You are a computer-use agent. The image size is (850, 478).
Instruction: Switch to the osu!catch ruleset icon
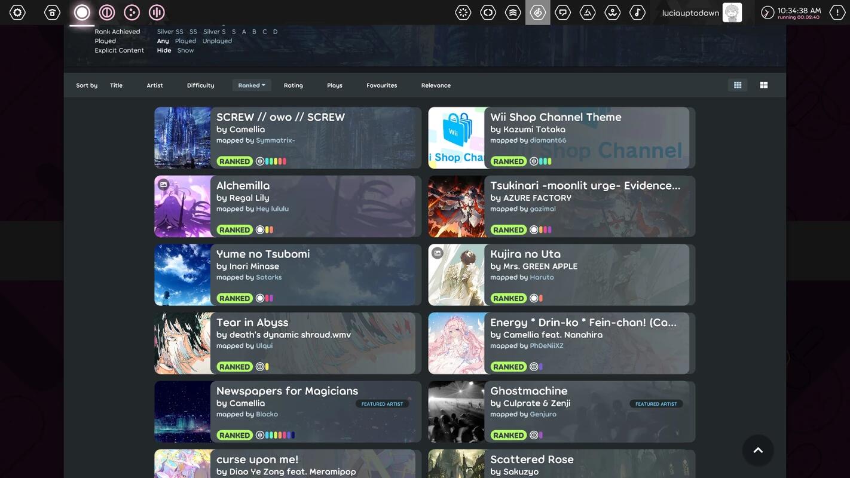point(132,13)
